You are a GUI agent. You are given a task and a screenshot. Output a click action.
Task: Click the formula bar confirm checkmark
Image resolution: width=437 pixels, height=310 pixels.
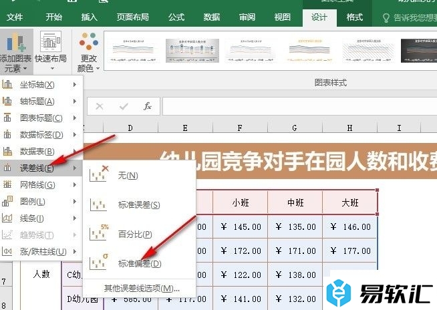tap(124, 106)
